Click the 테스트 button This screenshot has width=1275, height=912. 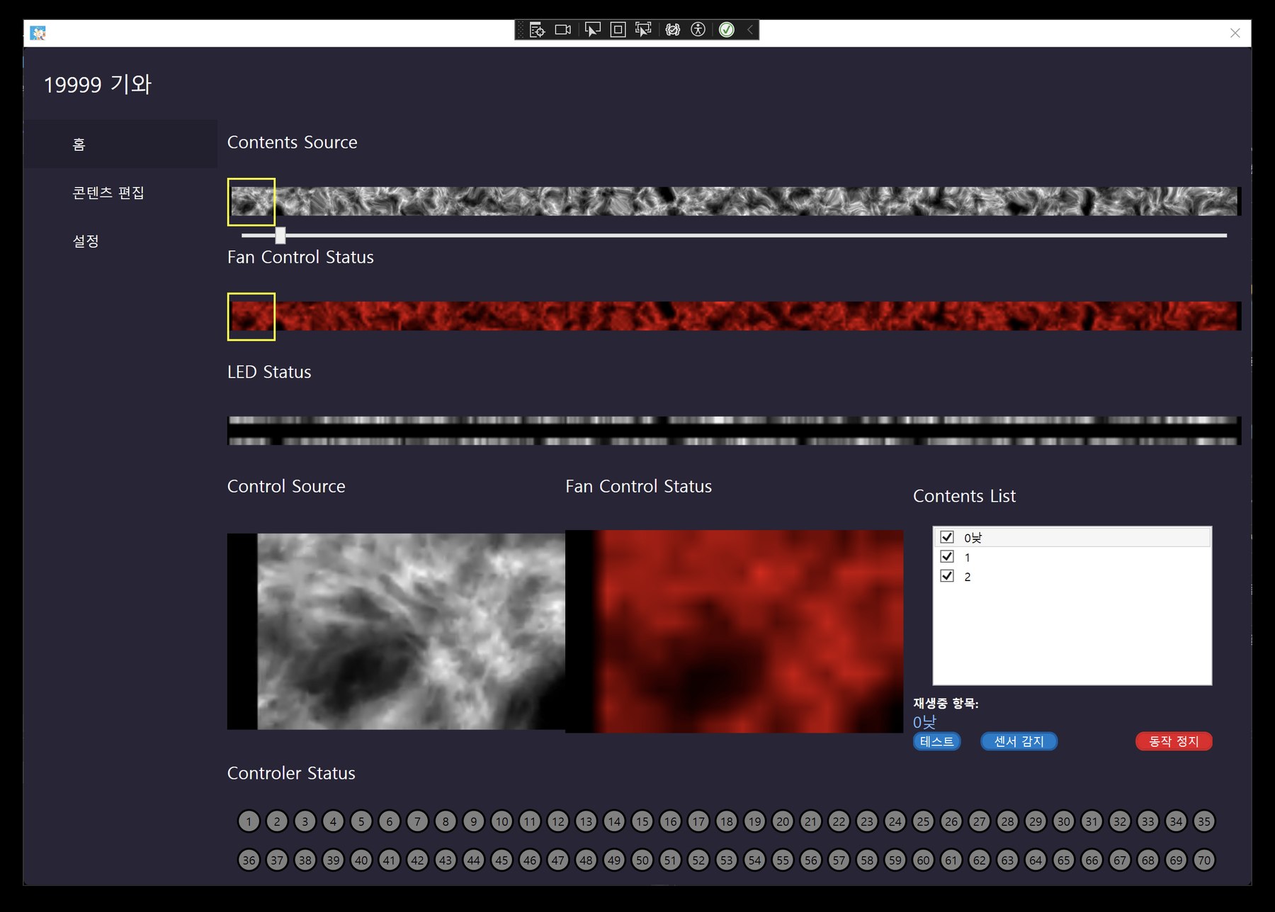(x=936, y=741)
